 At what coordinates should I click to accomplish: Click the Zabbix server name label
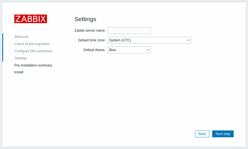point(90,31)
